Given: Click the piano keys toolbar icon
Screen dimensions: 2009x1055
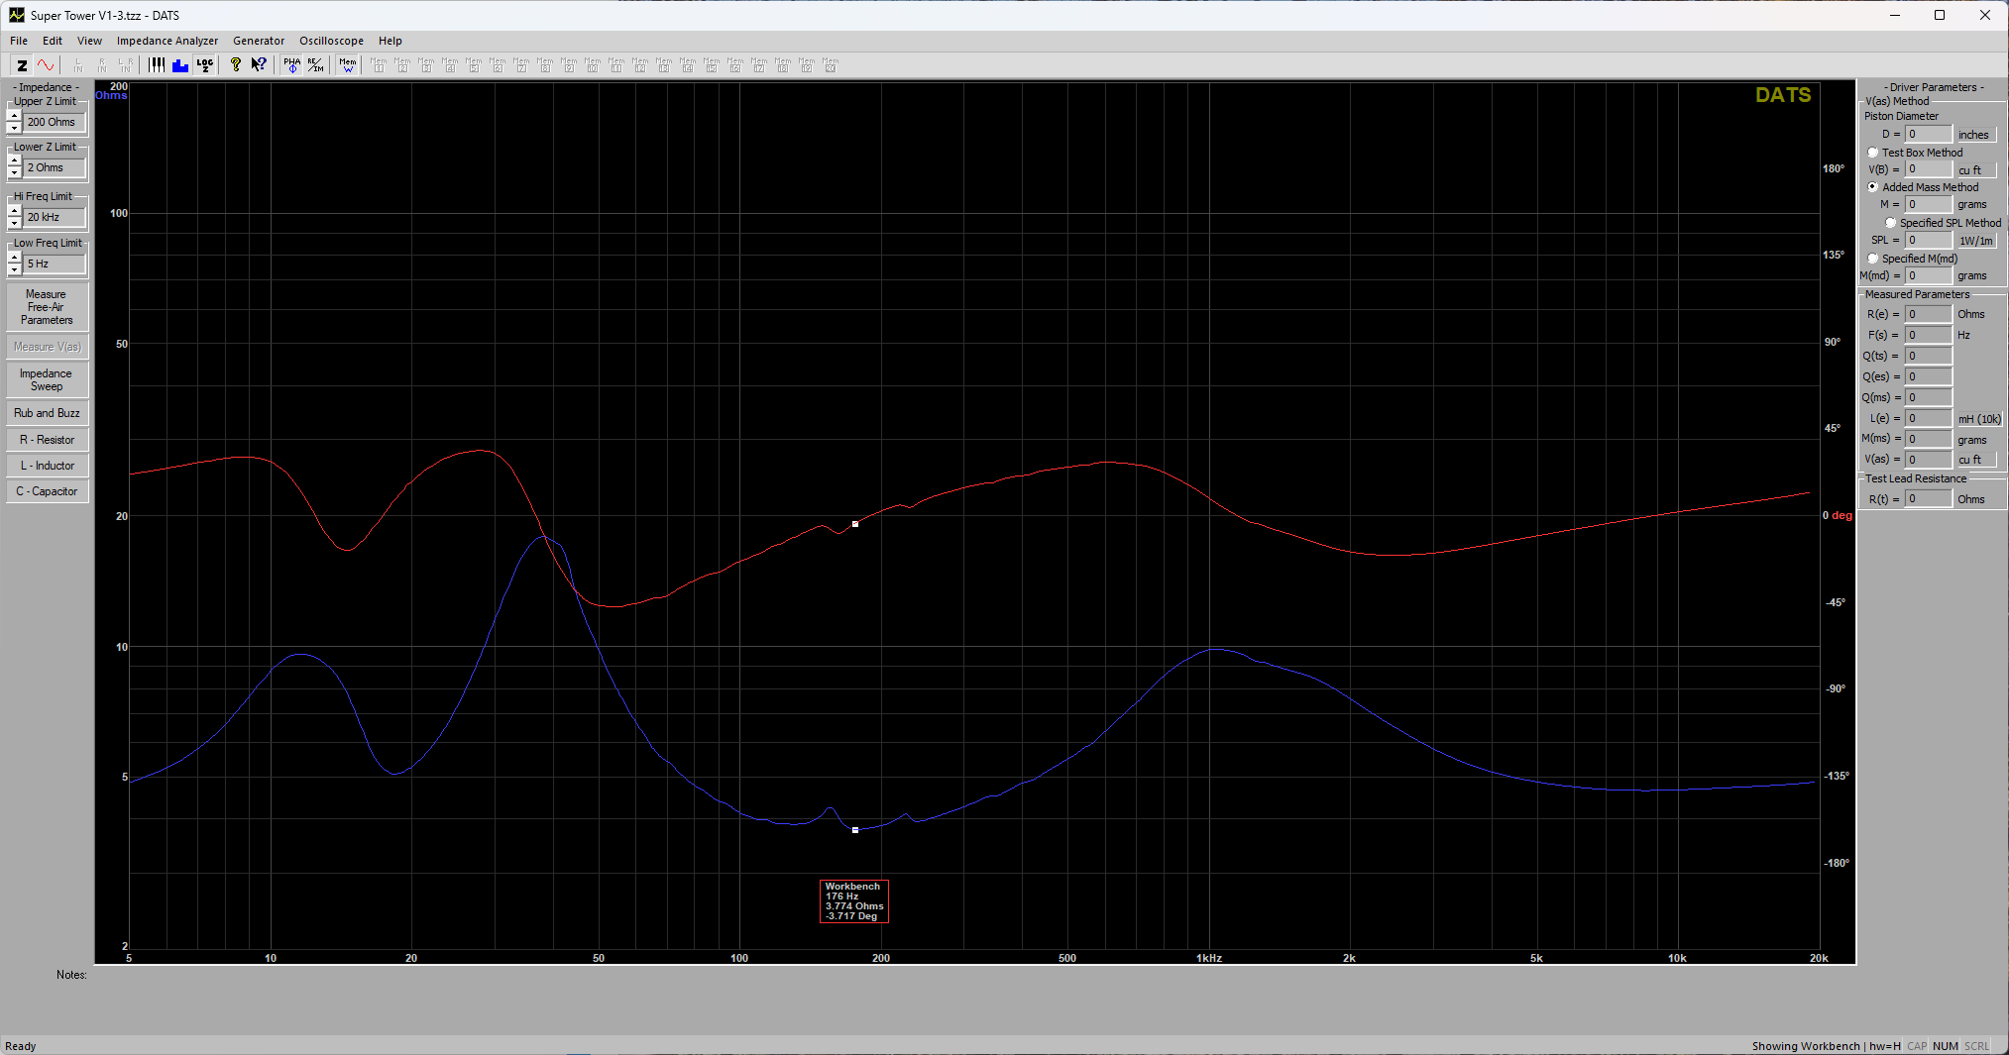Looking at the screenshot, I should [x=157, y=65].
